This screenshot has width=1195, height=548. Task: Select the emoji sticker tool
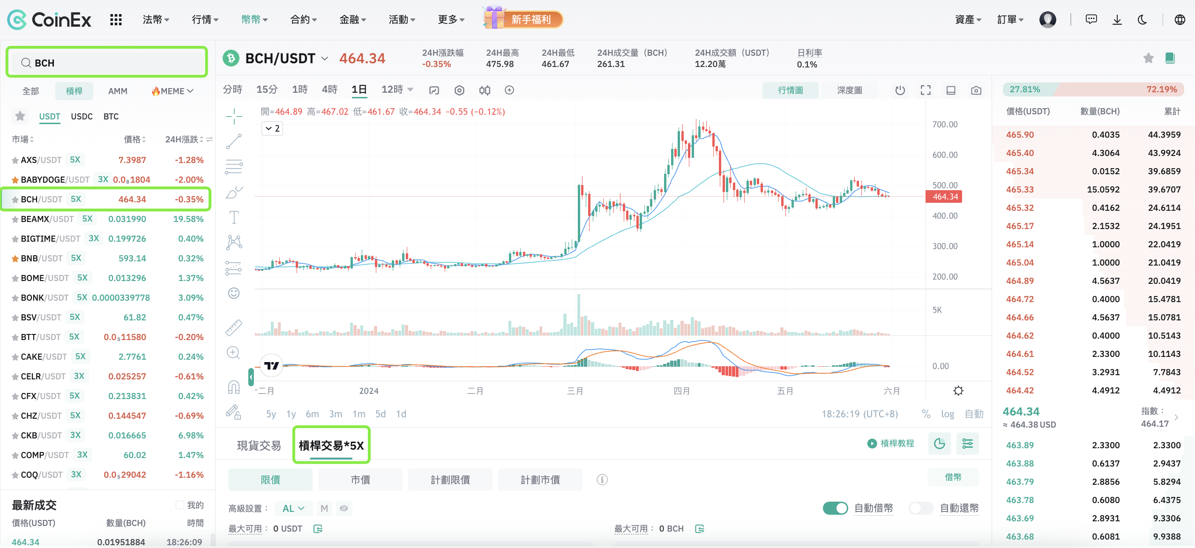[234, 293]
